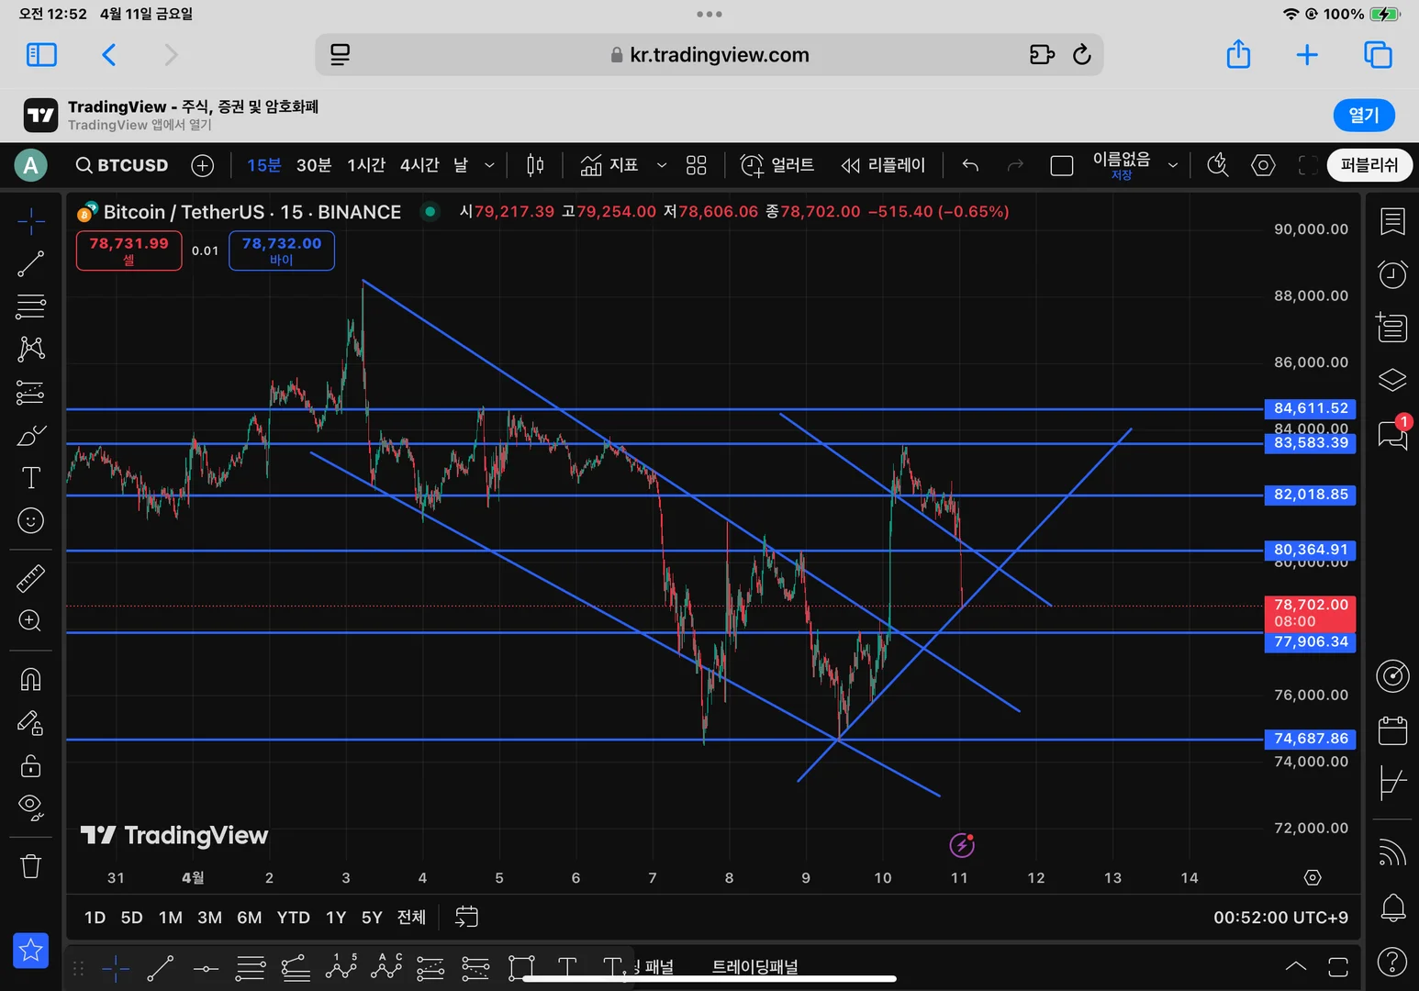The image size is (1419, 991).
Task: Undo the last chart action
Action: click(970, 165)
